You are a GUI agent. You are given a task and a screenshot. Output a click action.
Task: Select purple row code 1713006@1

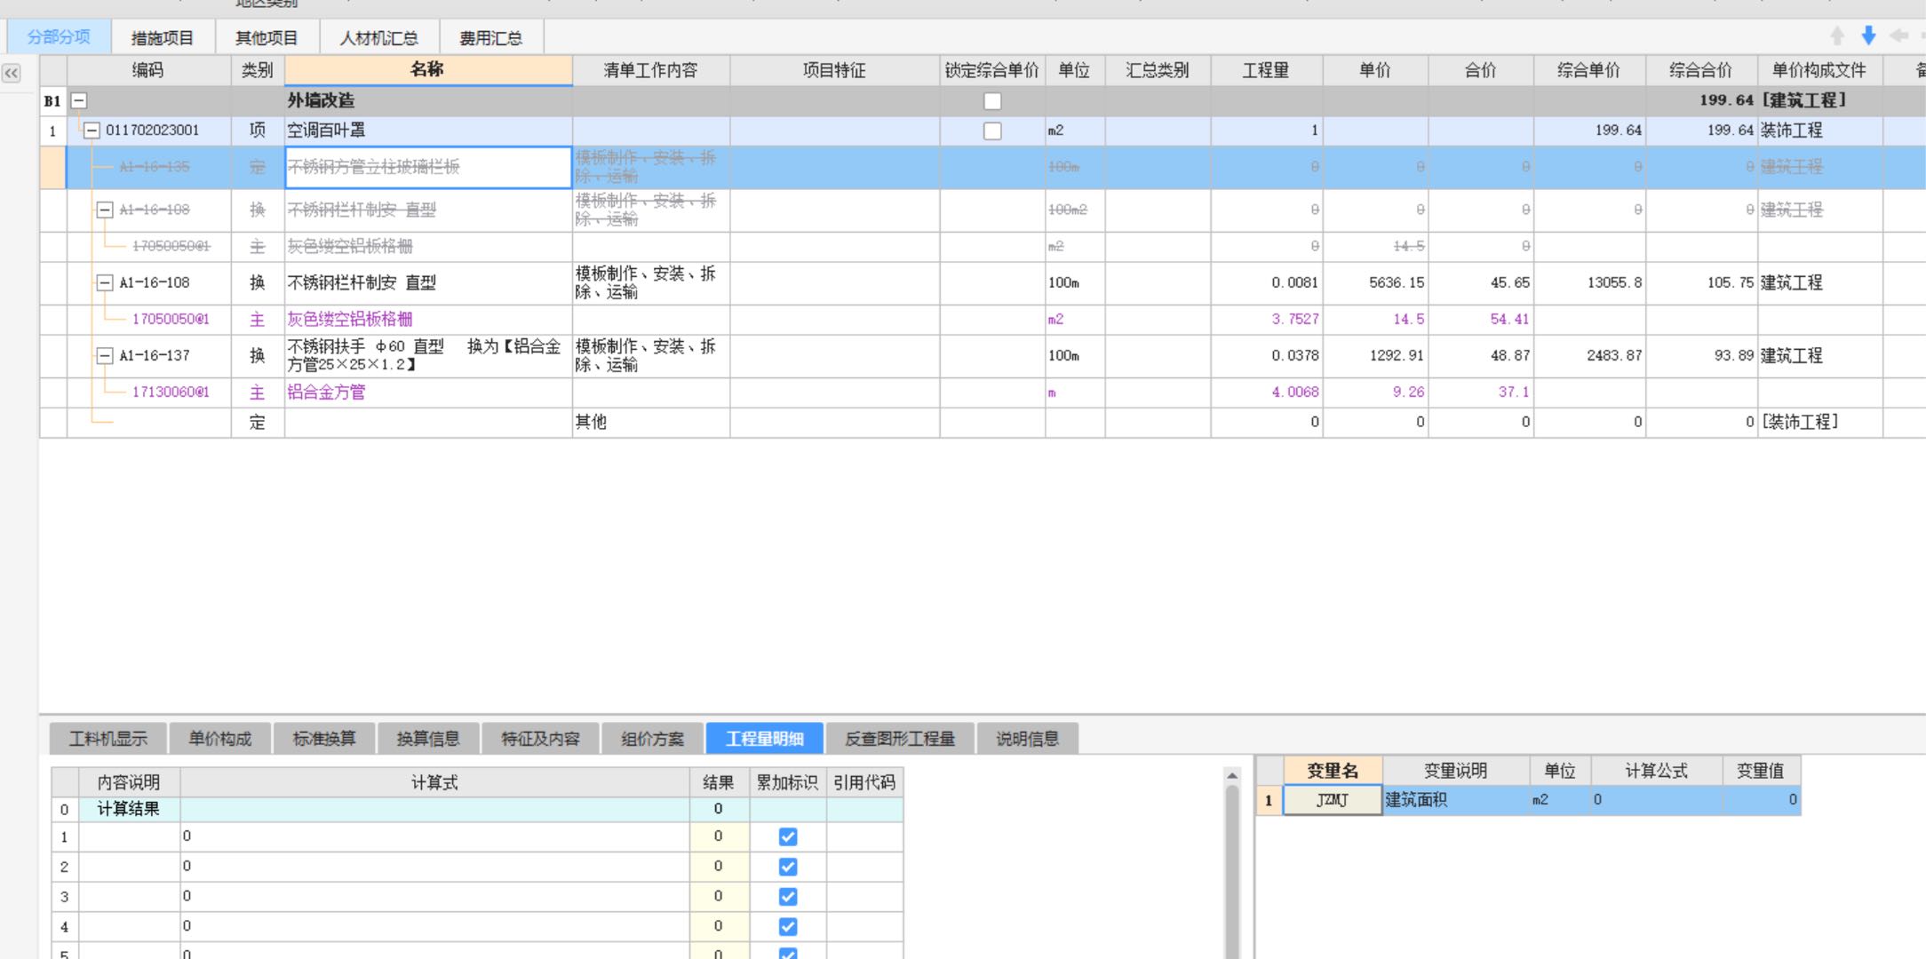click(171, 392)
